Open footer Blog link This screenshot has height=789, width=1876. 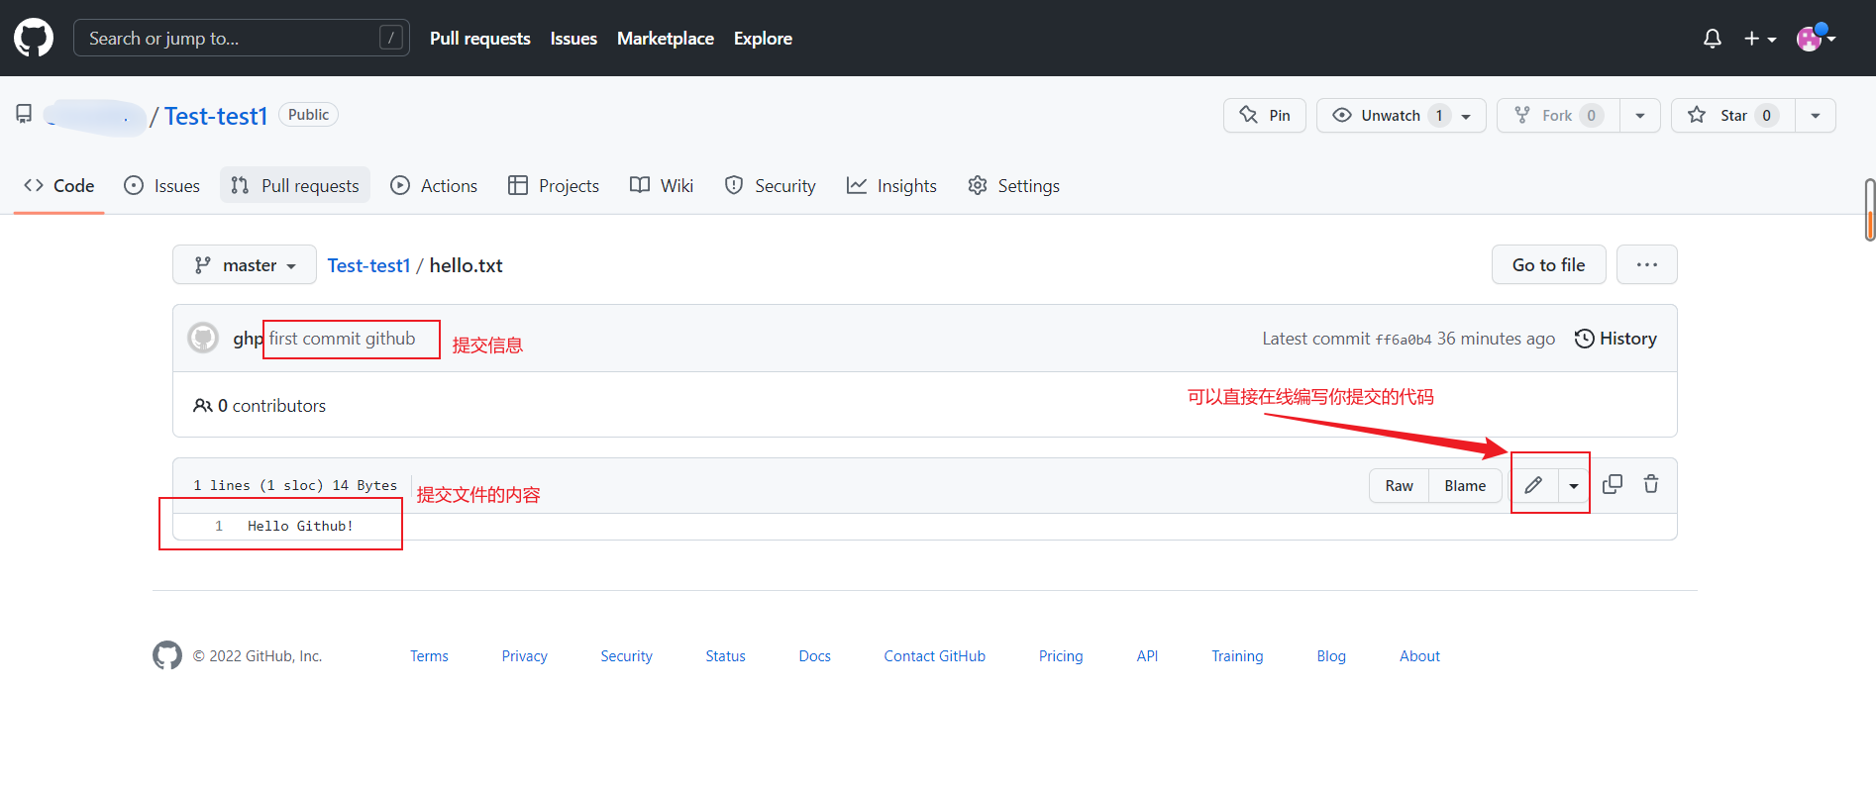click(1331, 656)
